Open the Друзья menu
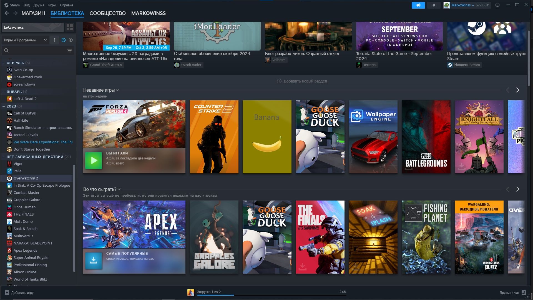The width and height of the screenshot is (533, 300). tap(39, 5)
